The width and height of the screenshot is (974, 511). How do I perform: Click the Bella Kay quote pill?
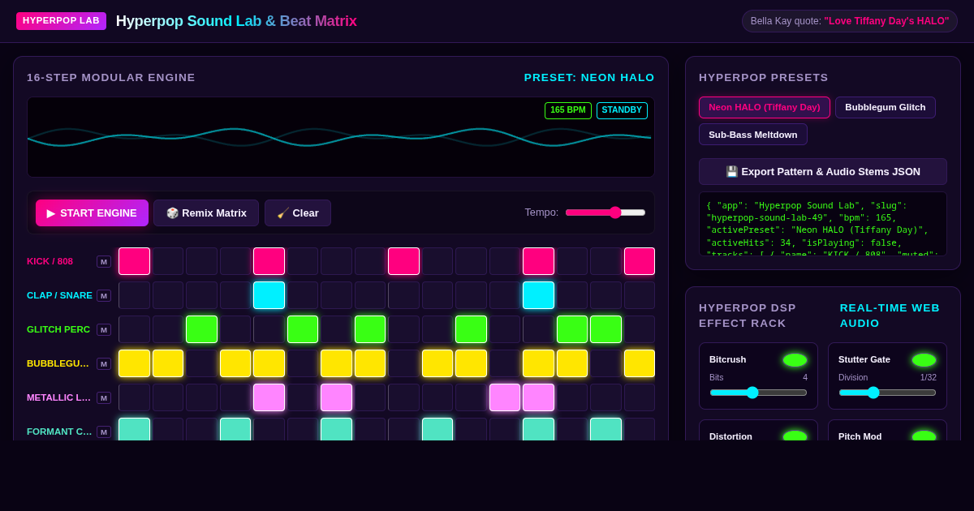[x=850, y=21]
